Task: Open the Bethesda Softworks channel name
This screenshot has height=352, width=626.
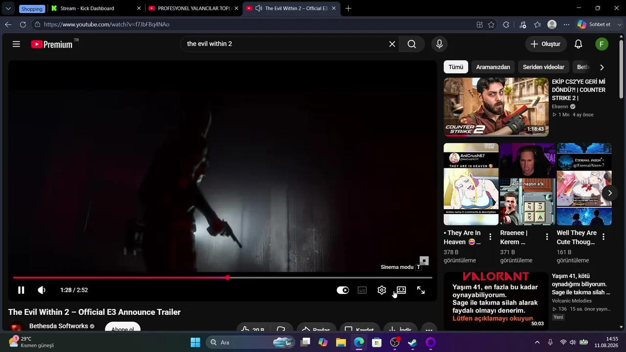Action: [x=59, y=326]
